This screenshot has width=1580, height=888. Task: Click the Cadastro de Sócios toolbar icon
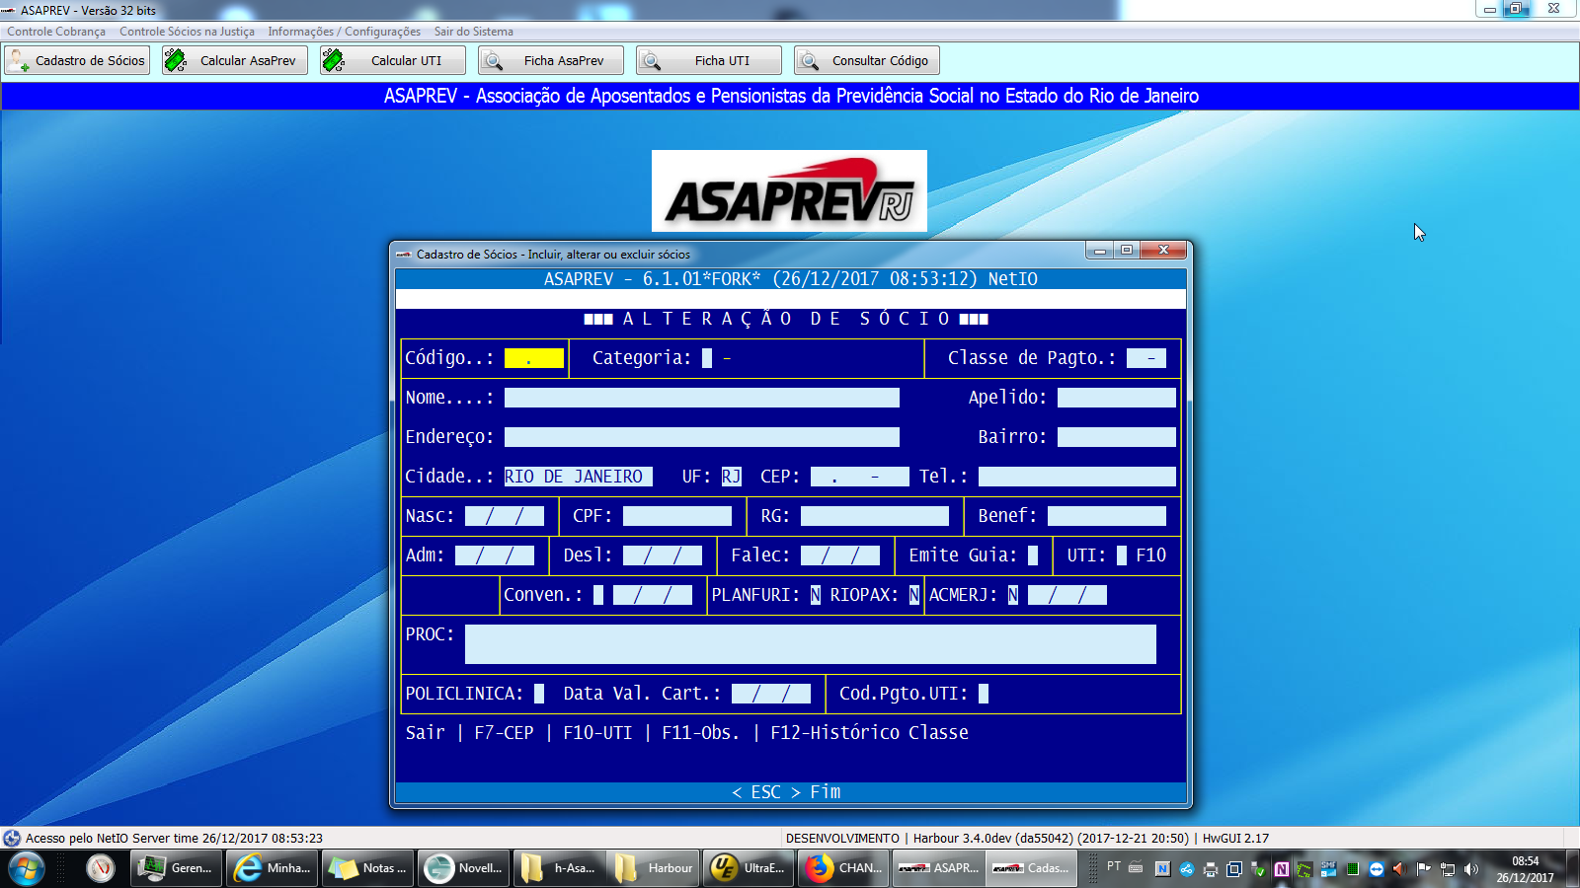(18, 60)
